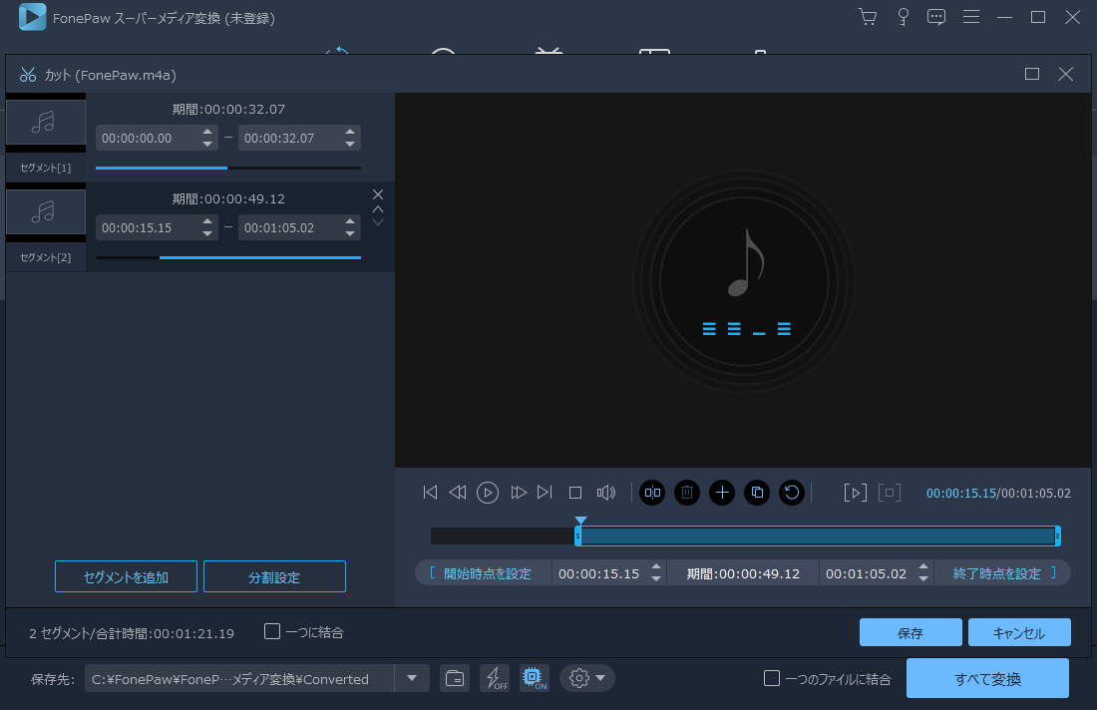Image resolution: width=1097 pixels, height=710 pixels.
Task: Click the timeline end trim handle
Action: pyautogui.click(x=1057, y=535)
